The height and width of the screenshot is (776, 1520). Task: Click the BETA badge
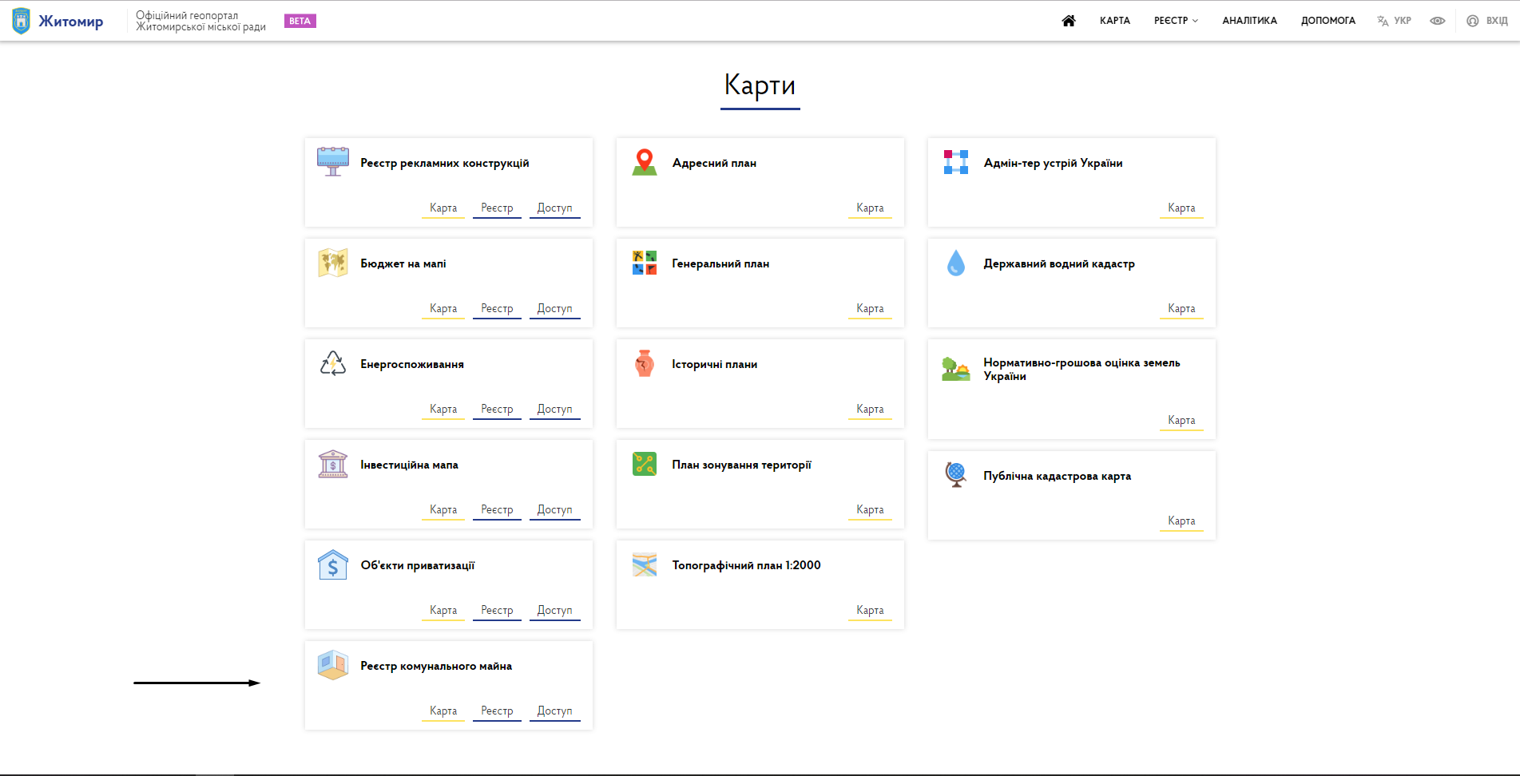point(300,22)
